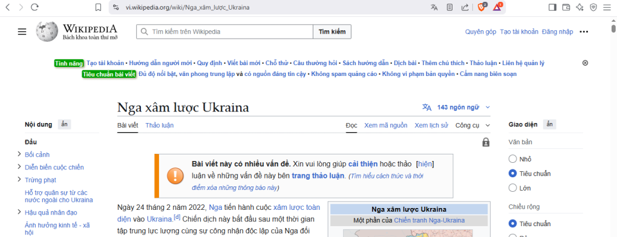The image size is (617, 237).
Task: Select the Nhỏ text size option
Action: tap(512, 159)
